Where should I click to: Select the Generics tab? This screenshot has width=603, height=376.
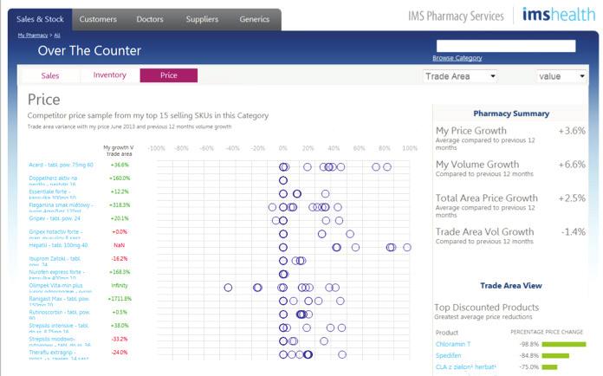pyautogui.click(x=254, y=19)
